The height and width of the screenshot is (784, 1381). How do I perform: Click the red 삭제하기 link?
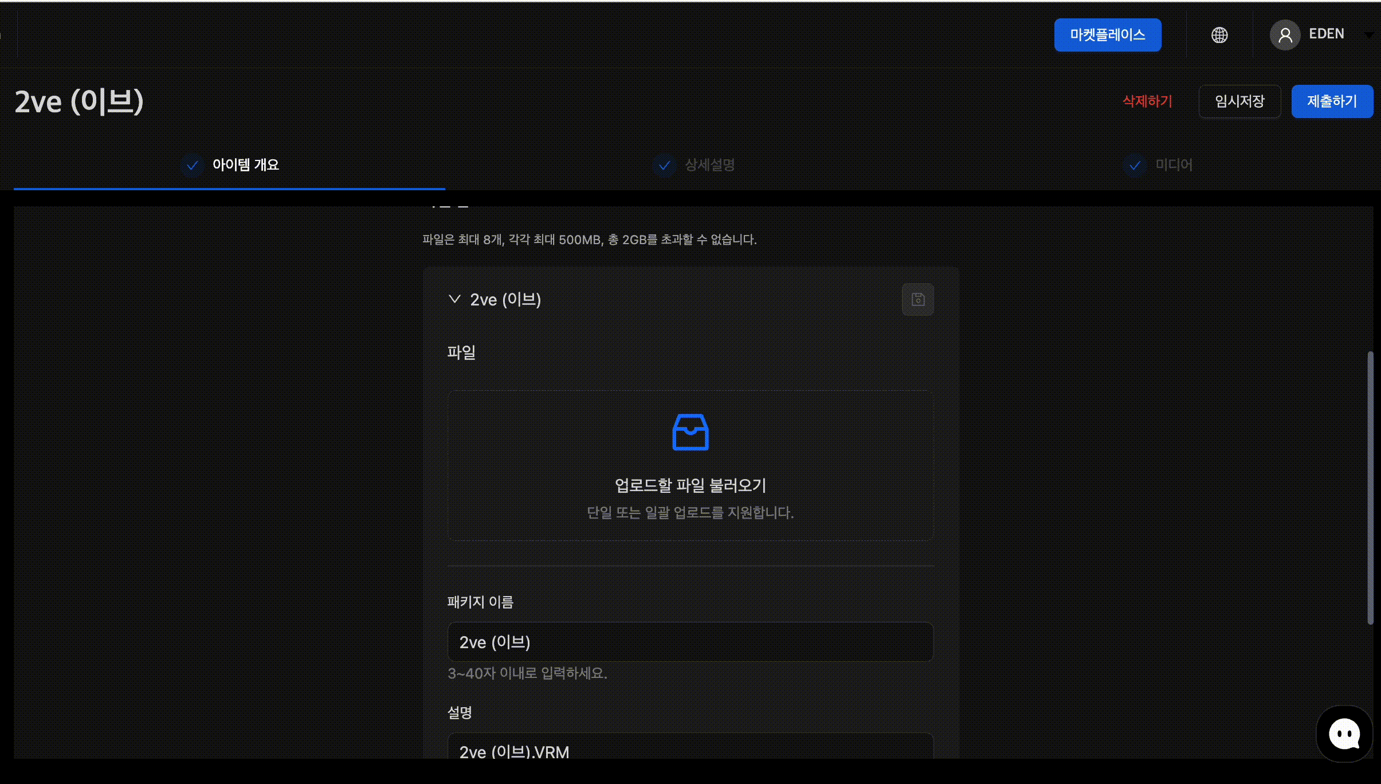coord(1147,101)
